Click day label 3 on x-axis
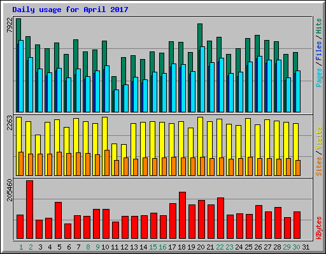The image size is (326, 254). coord(40,247)
